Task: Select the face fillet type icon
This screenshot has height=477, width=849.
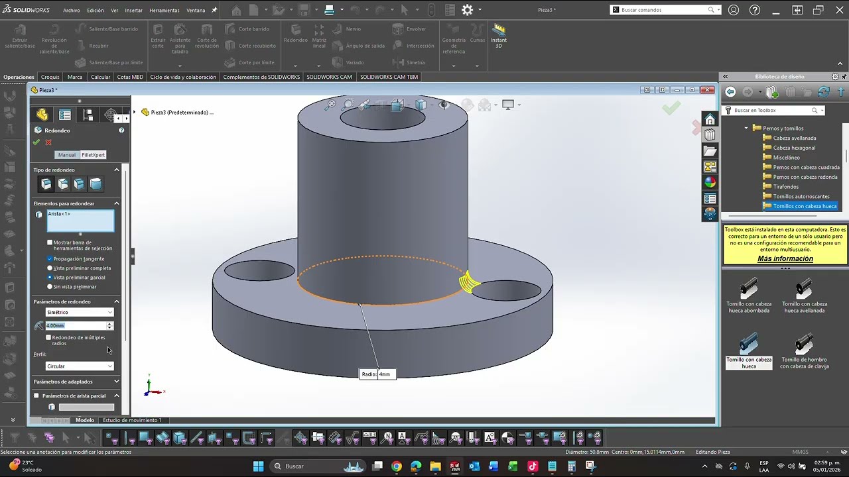Action: pos(80,184)
